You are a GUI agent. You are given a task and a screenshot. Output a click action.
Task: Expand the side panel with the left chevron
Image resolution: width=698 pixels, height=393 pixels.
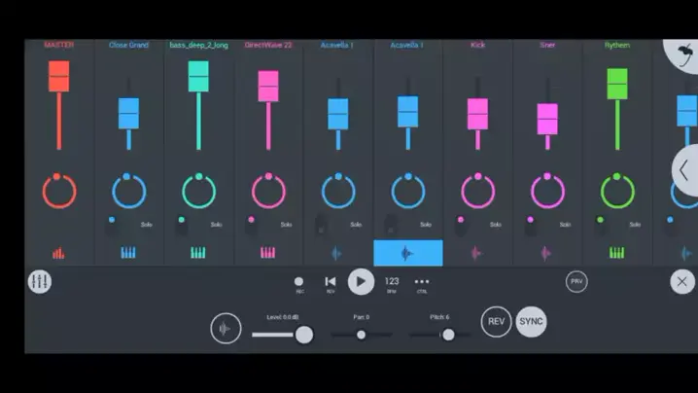(x=684, y=170)
